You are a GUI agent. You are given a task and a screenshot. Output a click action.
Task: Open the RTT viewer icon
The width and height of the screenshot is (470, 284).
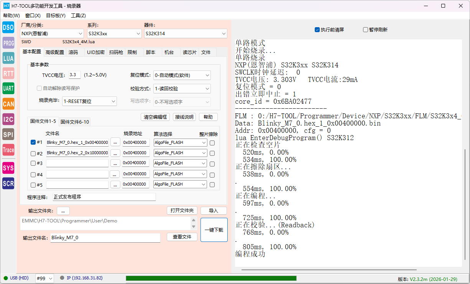coord(8,73)
